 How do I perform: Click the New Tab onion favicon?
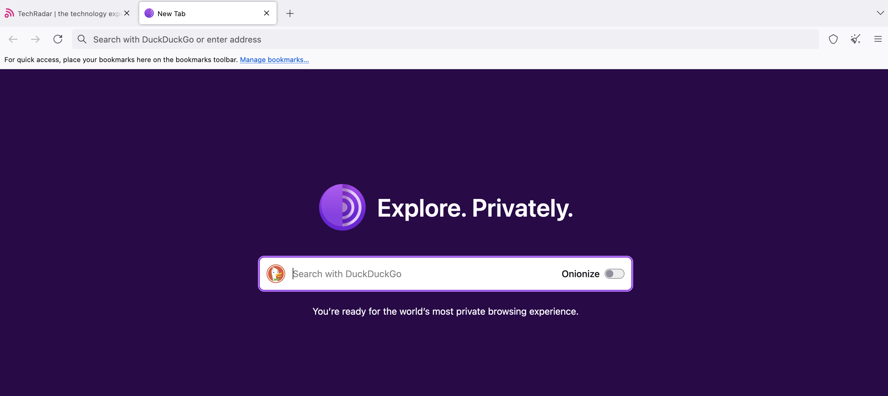point(149,13)
